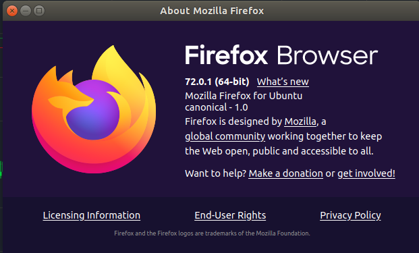Click the About Mozilla Firefox title bar
This screenshot has height=253, width=419.
point(212,11)
